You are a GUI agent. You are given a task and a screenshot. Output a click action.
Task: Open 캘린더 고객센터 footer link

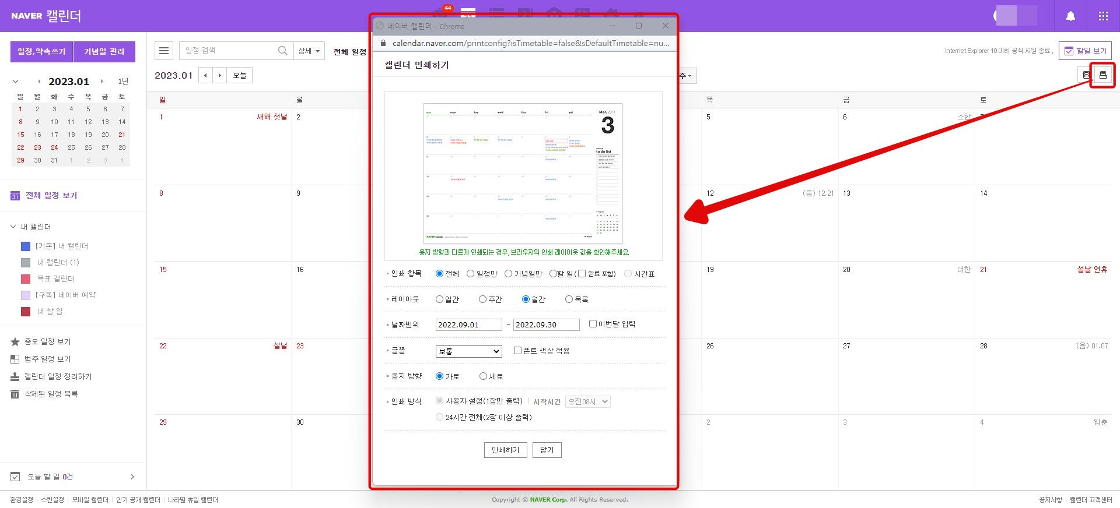(x=1091, y=500)
